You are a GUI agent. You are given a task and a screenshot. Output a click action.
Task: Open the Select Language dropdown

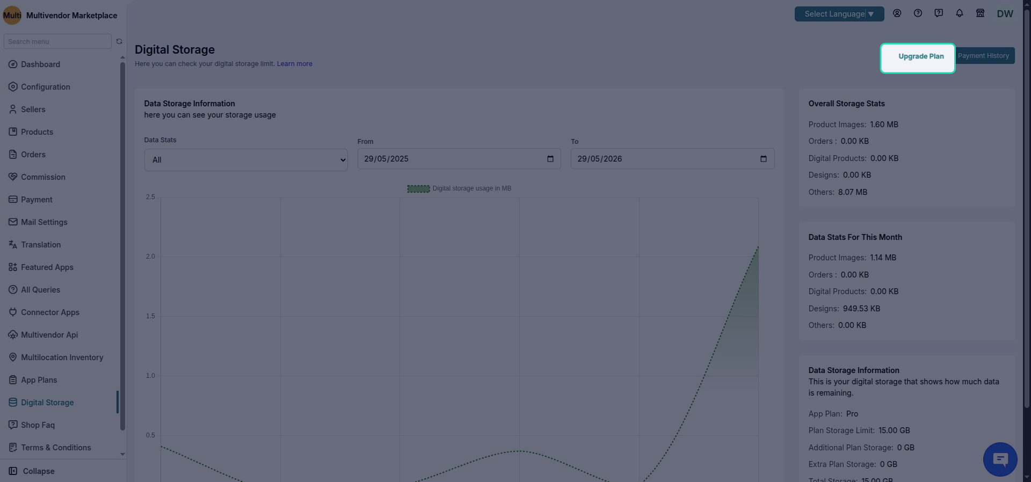(x=839, y=14)
